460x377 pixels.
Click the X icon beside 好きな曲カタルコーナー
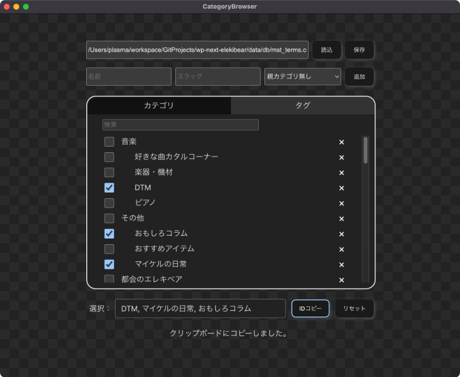click(x=341, y=157)
